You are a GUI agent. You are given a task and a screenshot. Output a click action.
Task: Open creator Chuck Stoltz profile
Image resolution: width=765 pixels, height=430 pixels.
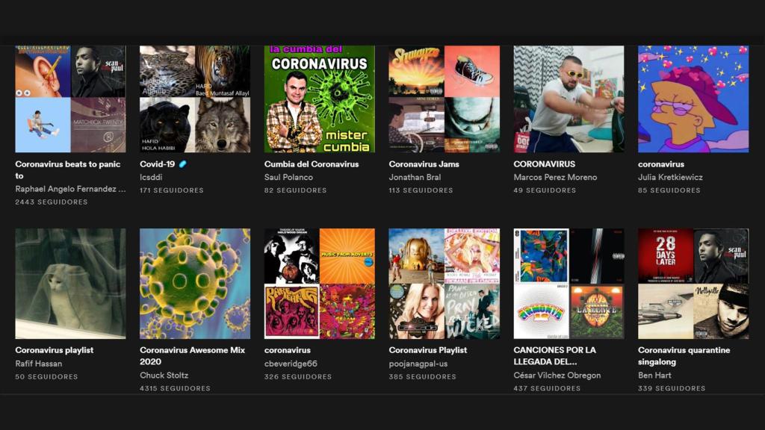coord(164,376)
